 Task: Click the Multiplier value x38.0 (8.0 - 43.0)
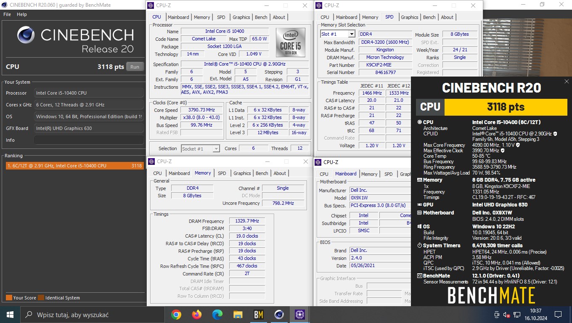click(201, 118)
